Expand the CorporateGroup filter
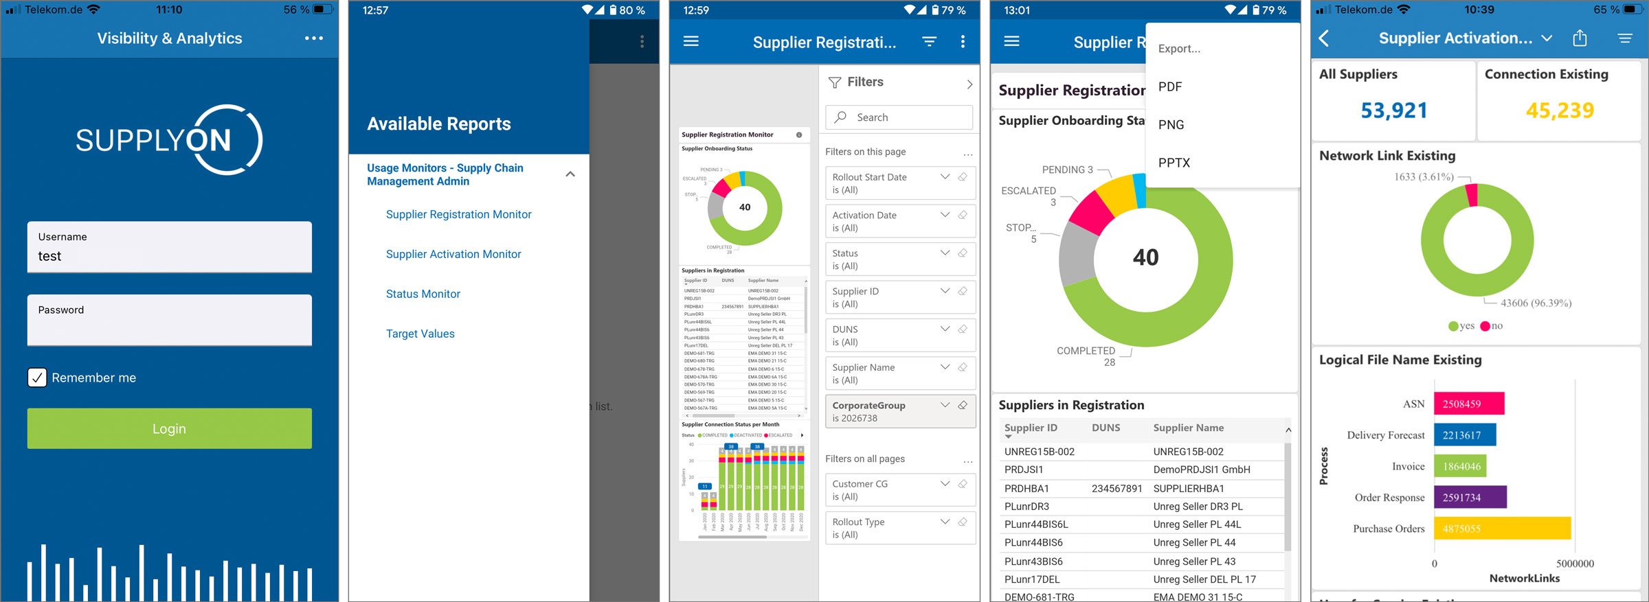Viewport: 1649px width, 602px height. (945, 405)
